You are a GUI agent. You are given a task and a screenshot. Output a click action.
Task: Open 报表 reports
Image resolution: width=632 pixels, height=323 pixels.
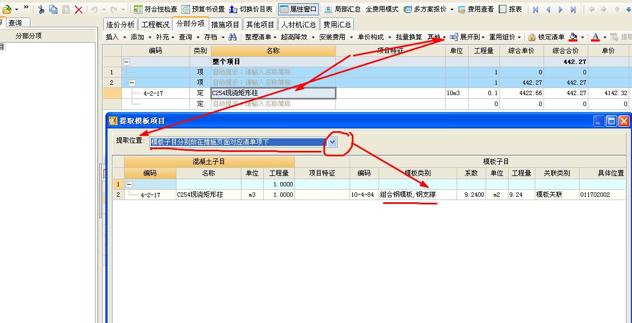(x=511, y=9)
